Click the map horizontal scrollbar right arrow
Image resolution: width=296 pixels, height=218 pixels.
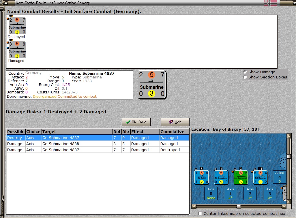284,206
